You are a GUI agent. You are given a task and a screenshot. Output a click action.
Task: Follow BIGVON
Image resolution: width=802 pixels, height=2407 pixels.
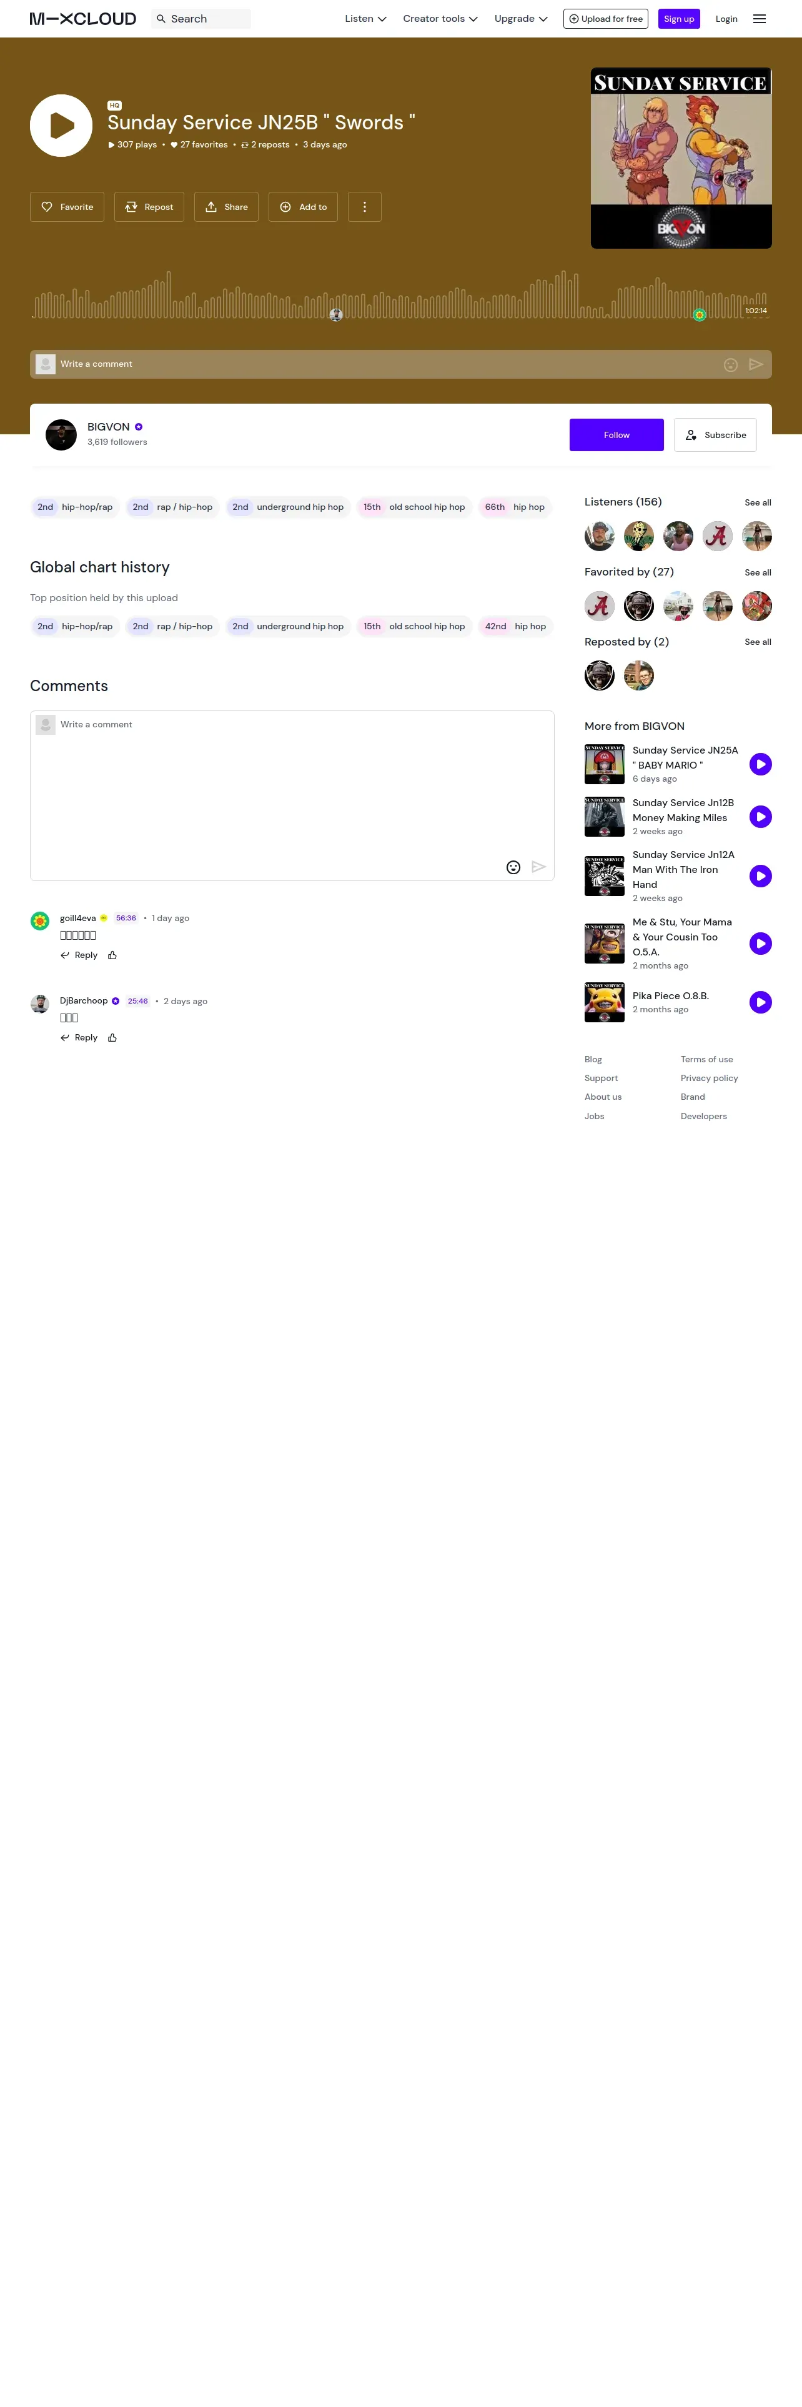click(x=616, y=434)
